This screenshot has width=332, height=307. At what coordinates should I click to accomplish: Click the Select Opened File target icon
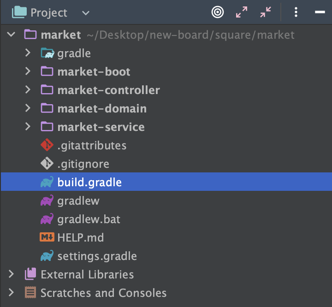click(x=218, y=12)
